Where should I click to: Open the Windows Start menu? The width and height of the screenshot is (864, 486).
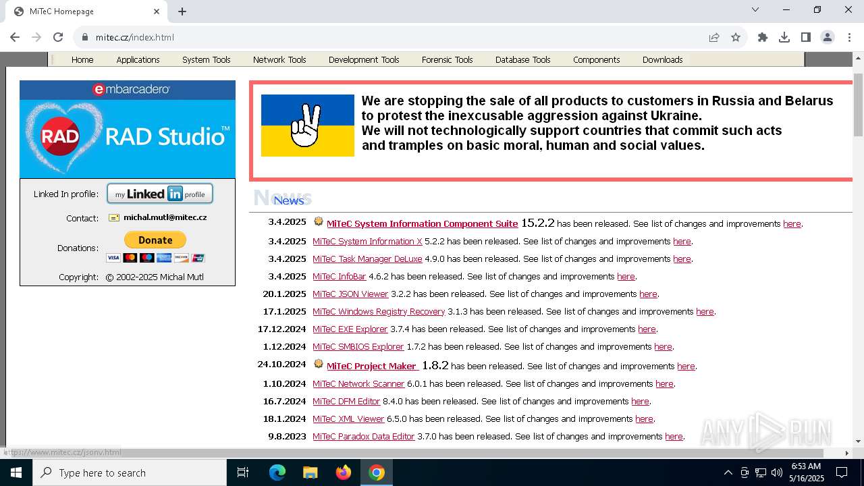(16, 473)
